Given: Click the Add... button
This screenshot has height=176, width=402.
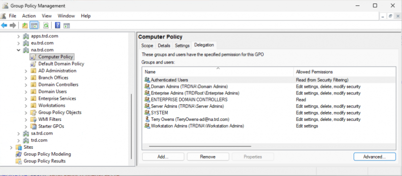Looking at the screenshot, I should point(163,157).
